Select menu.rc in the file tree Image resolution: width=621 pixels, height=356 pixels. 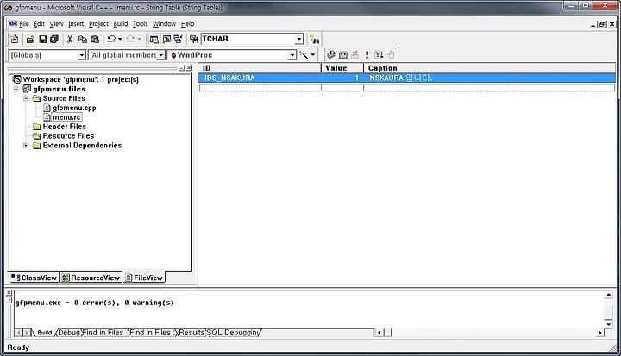click(66, 117)
